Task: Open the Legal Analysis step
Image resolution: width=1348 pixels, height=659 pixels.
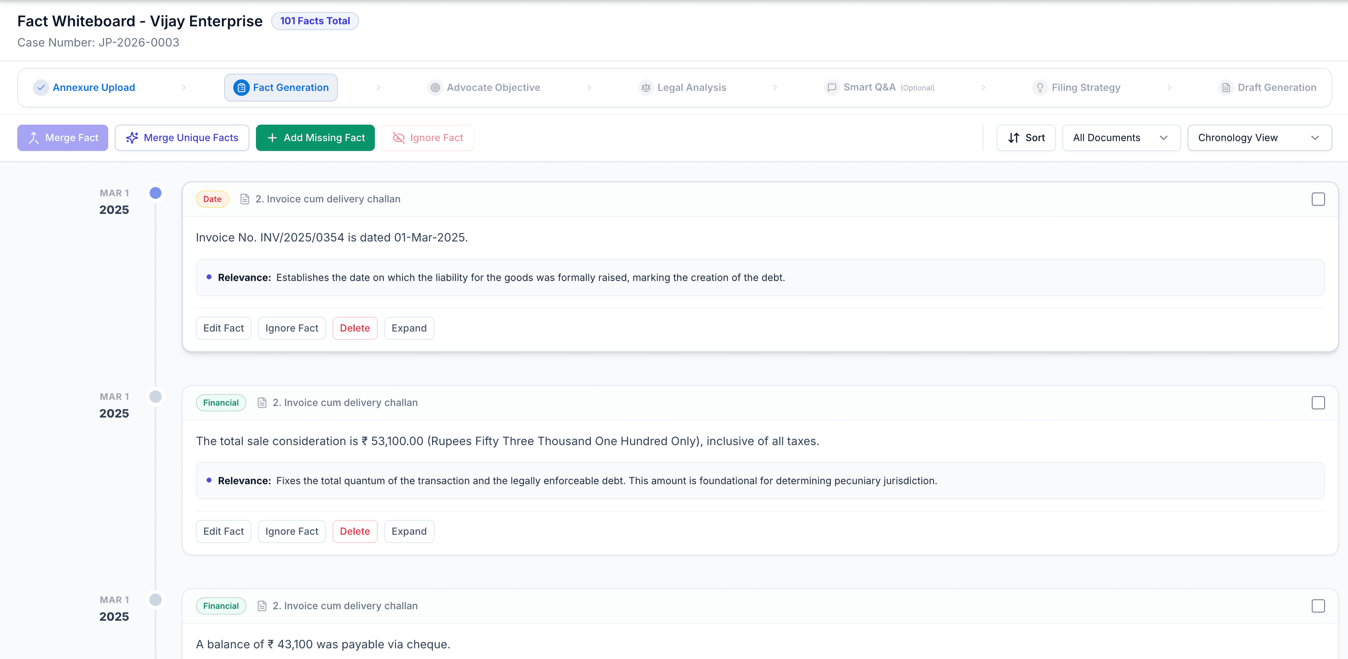Action: pos(682,87)
